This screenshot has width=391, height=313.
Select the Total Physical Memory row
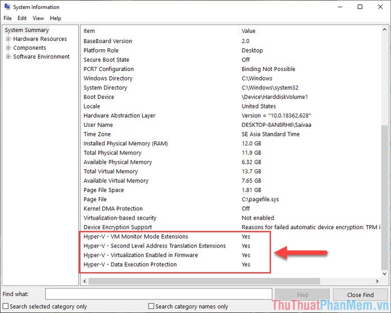point(232,153)
